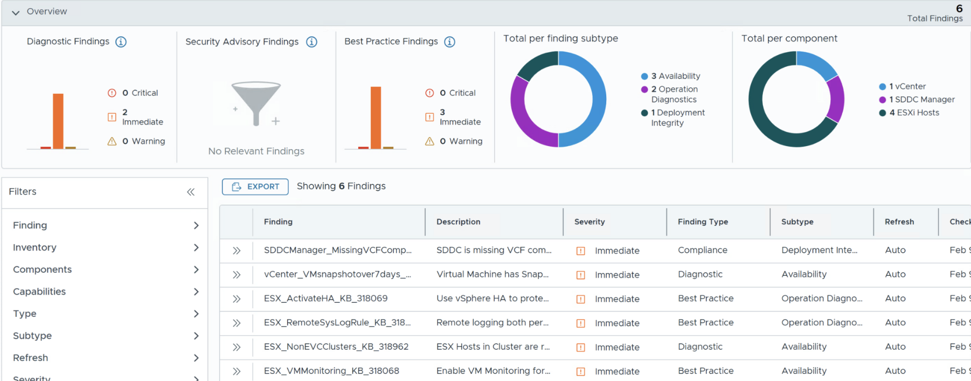
Task: Select the purple Operation Diagnostics legend dot
Action: point(644,89)
